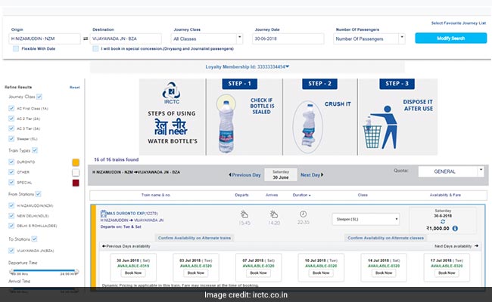This screenshot has width=492, height=302.
Task: Book Now for 03 Jul 2018
Action: pos(195,272)
